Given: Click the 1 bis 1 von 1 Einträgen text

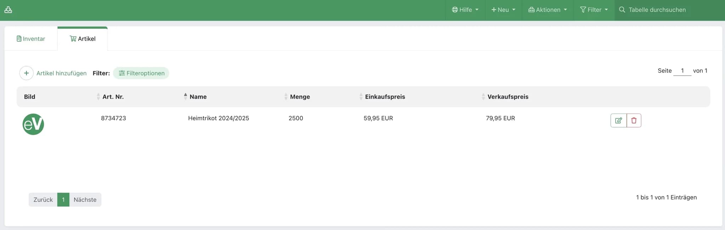Looking at the screenshot, I should (666, 197).
